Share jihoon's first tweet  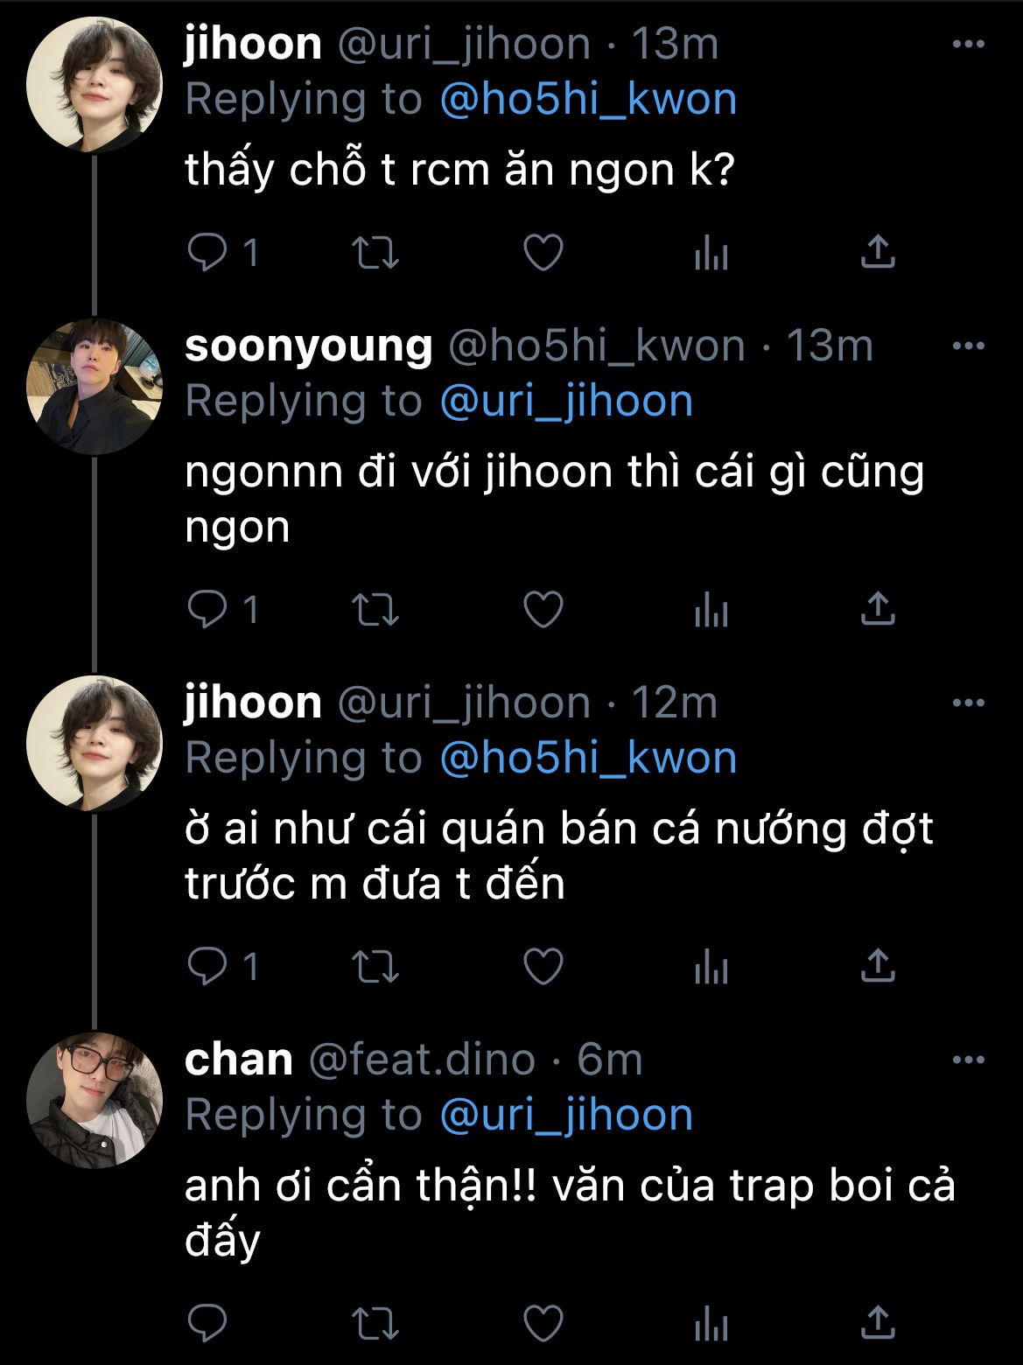(x=878, y=254)
